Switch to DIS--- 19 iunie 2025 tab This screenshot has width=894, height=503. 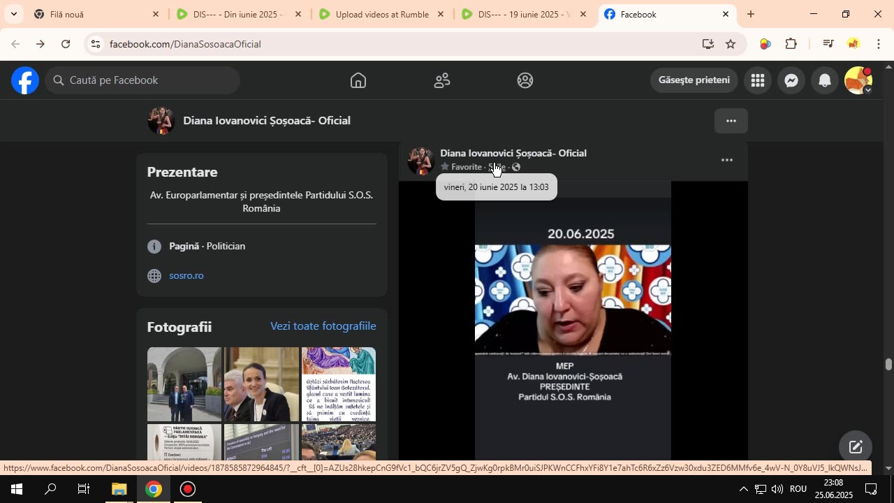click(x=524, y=14)
